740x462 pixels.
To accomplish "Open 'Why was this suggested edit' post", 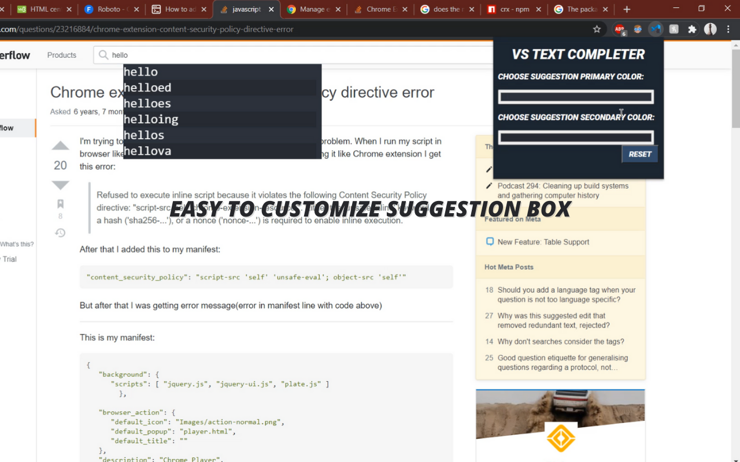I will (x=553, y=321).
